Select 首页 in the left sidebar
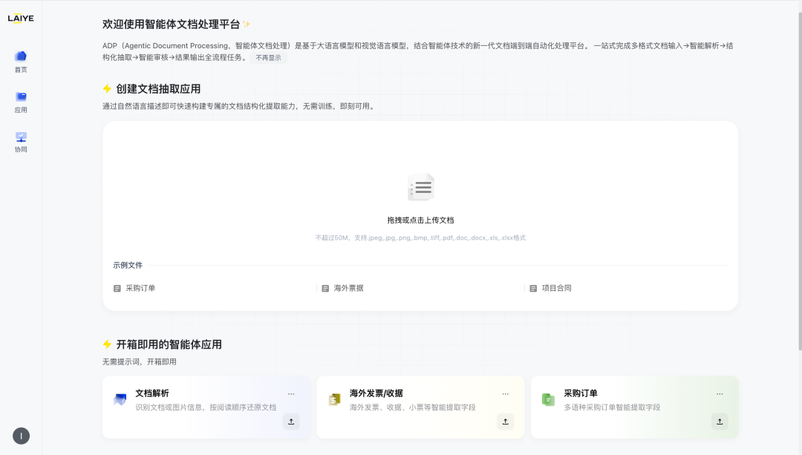The height and width of the screenshot is (455, 802). point(20,59)
